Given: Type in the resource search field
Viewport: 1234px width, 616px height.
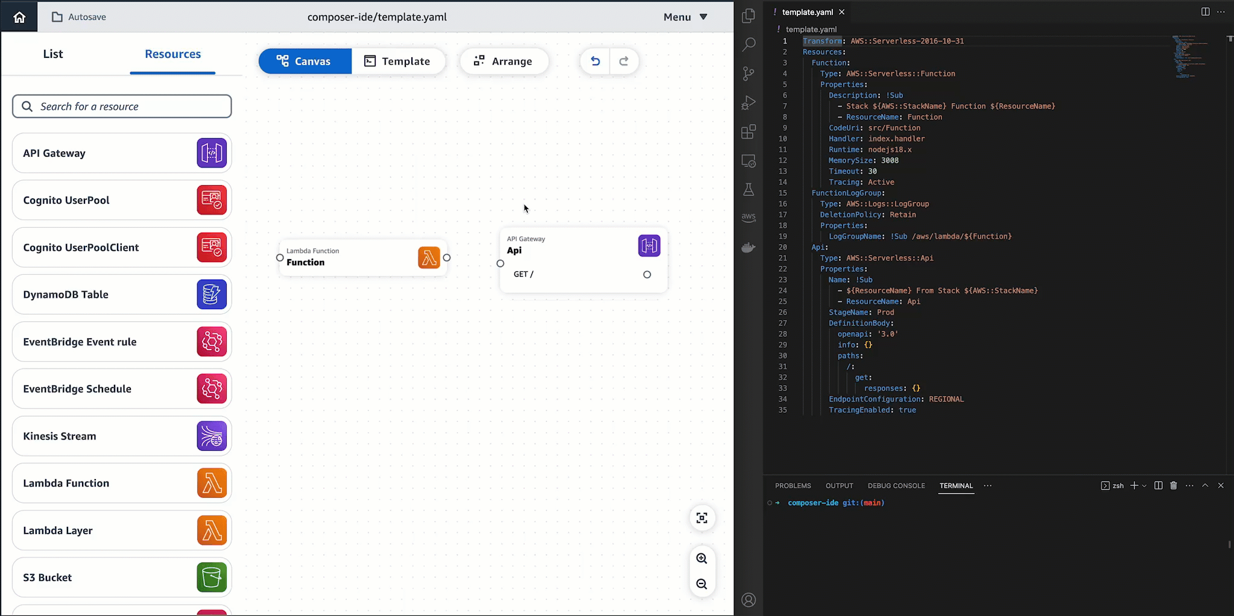Looking at the screenshot, I should 121,106.
